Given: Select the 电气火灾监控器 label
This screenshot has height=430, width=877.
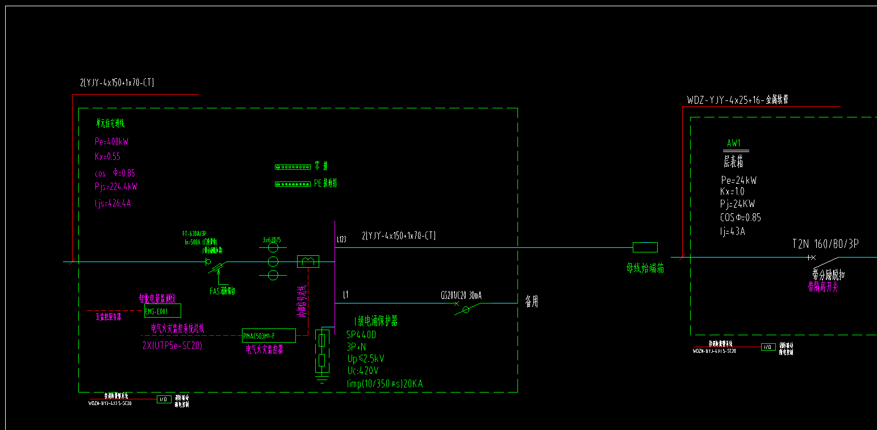Looking at the screenshot, I should [264, 350].
